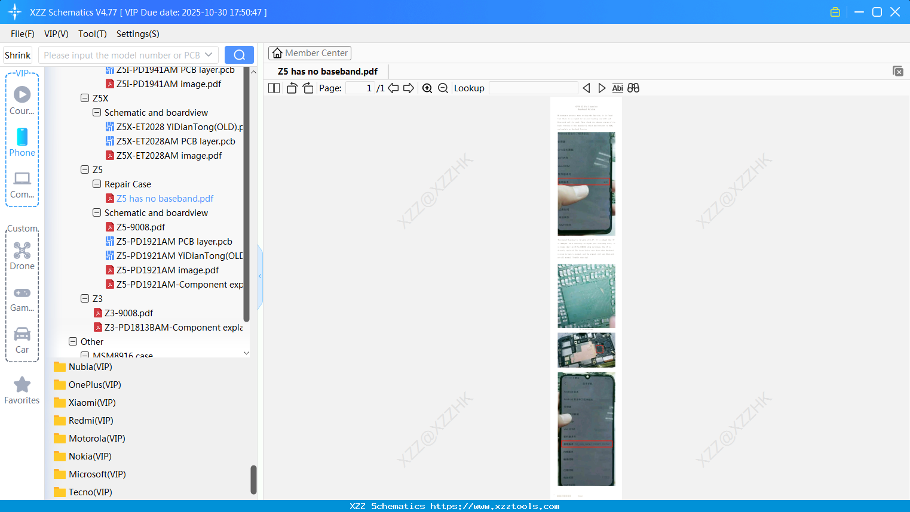
Task: Open the Tool(T) menu
Action: click(93, 34)
